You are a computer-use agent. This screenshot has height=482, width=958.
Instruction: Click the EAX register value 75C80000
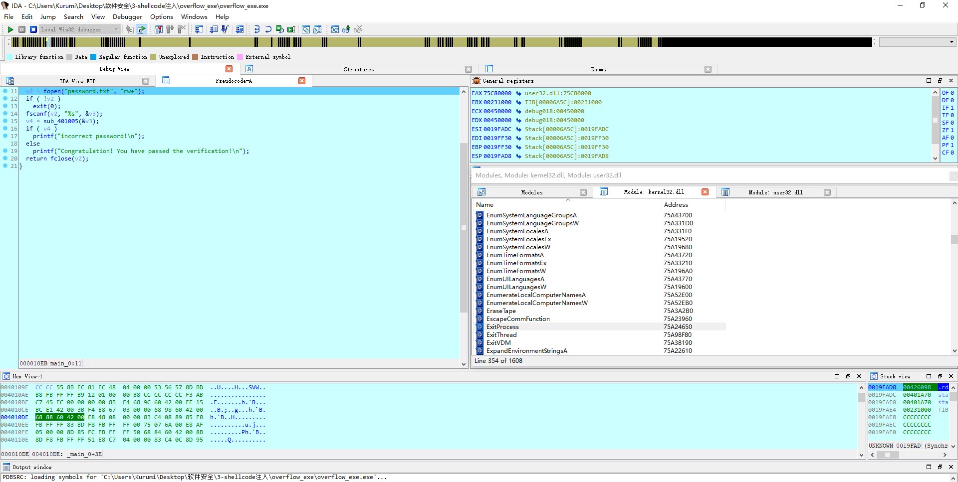497,93
